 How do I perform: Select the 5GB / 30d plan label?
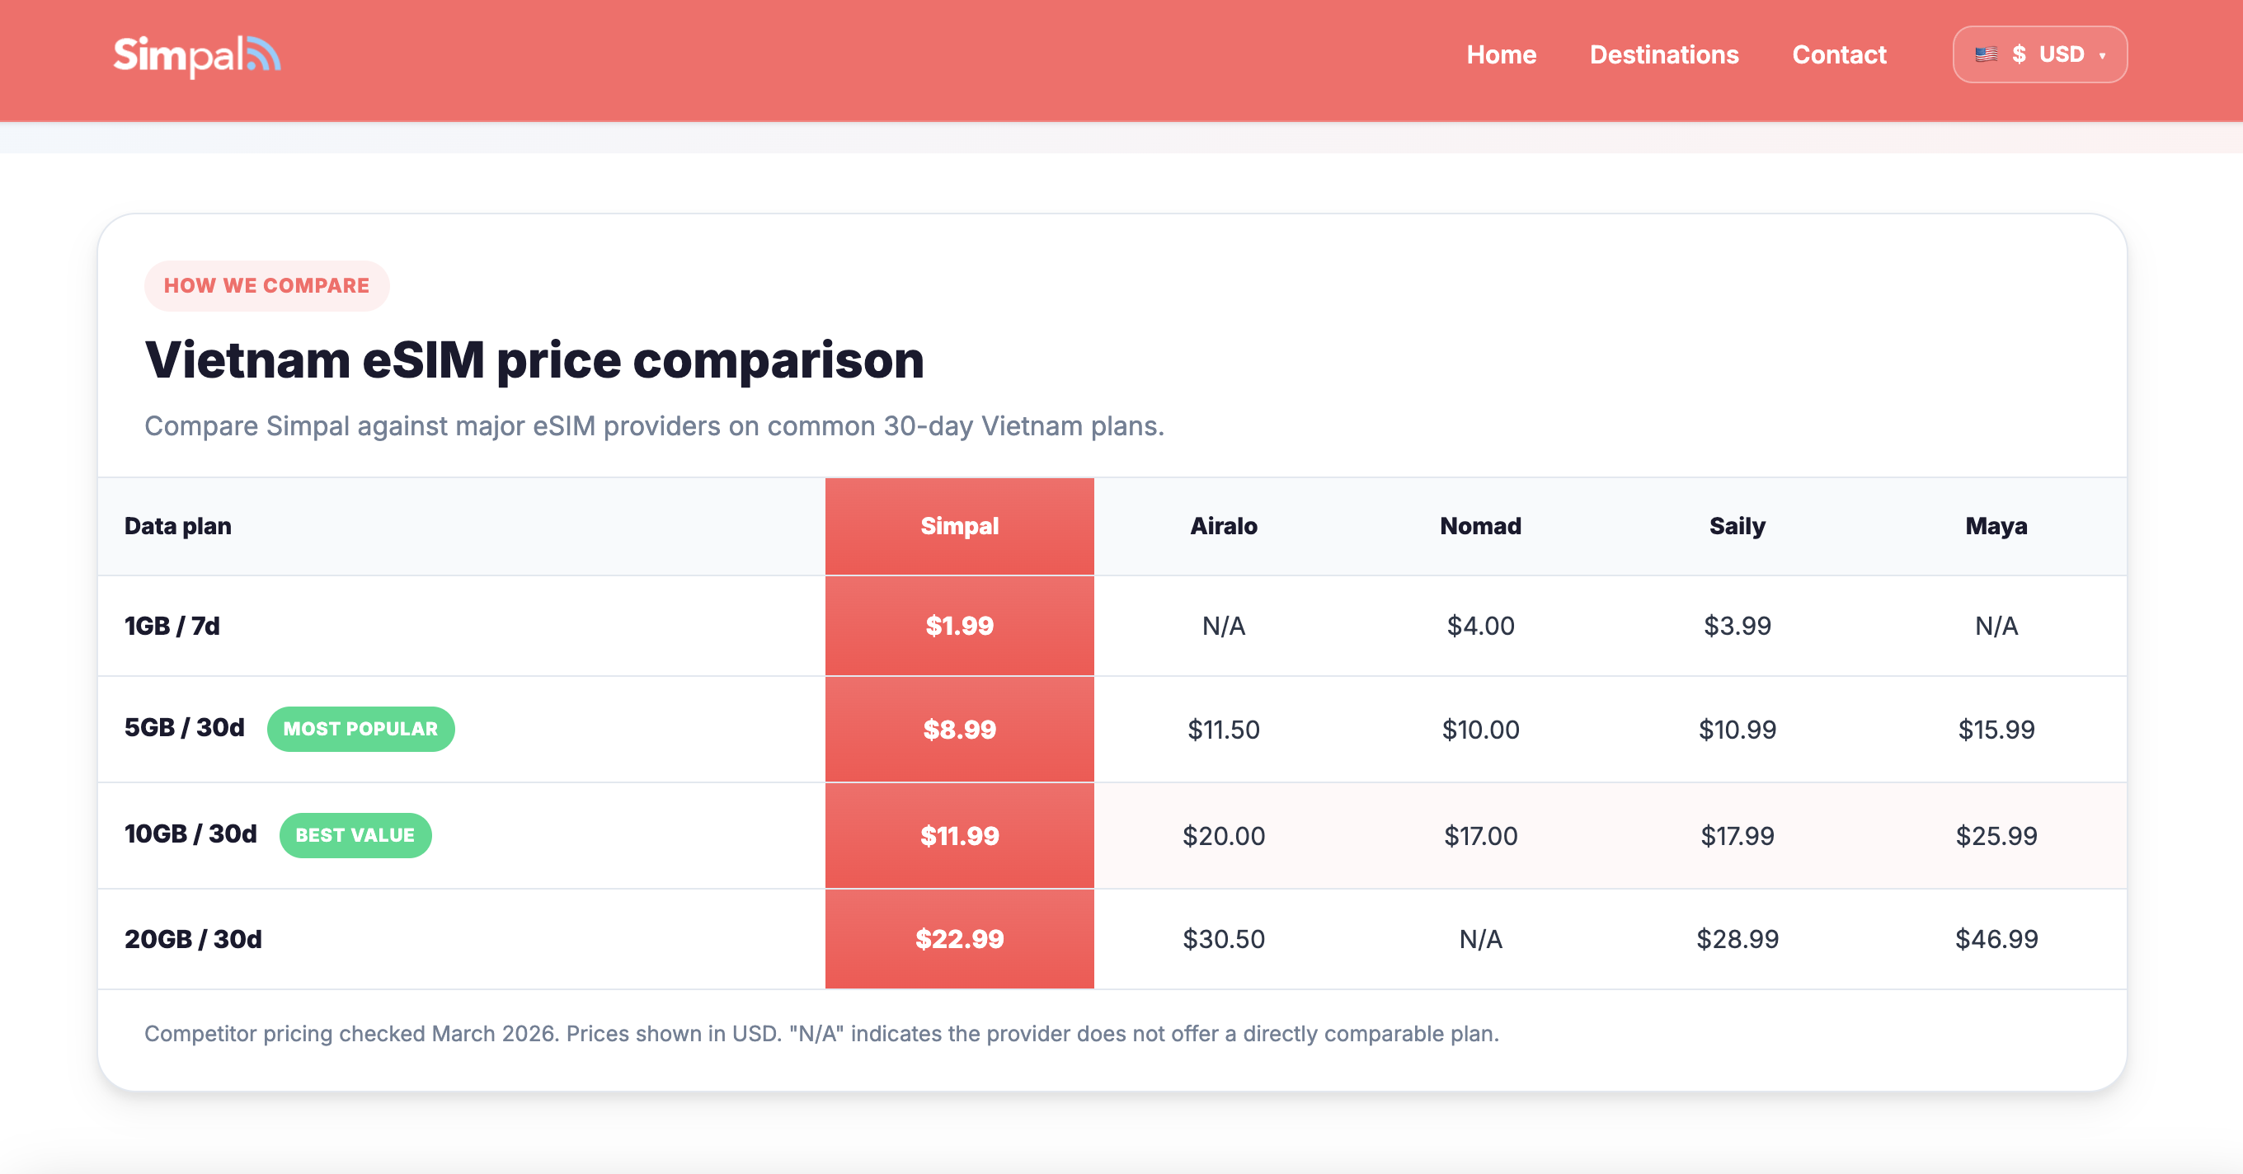pyautogui.click(x=185, y=727)
